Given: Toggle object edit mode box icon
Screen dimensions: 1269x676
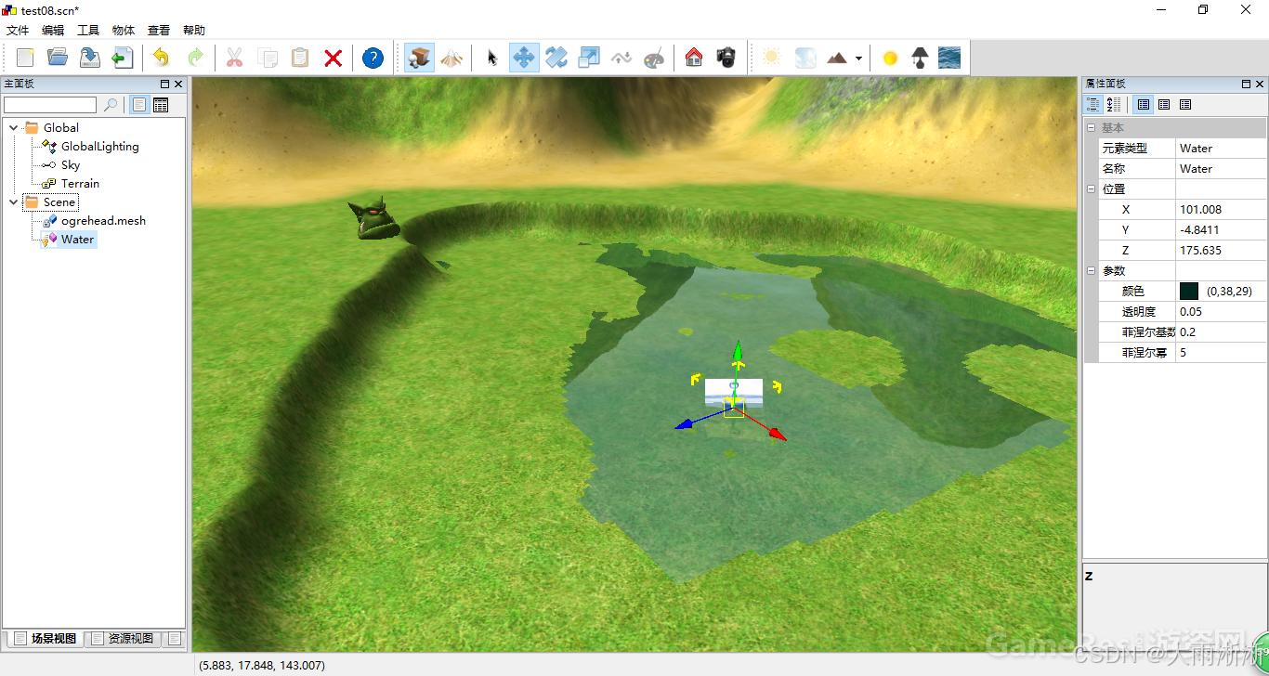Looking at the screenshot, I should (x=420, y=58).
